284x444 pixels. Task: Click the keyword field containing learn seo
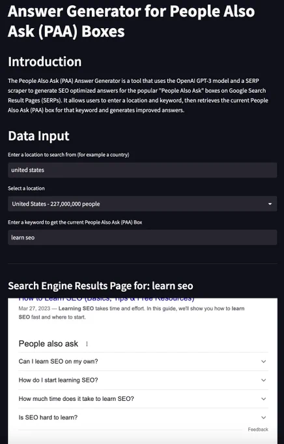(x=143, y=237)
